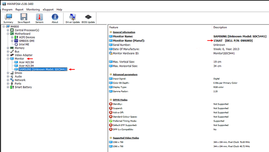Select the Network tree item label
This screenshot has height=152, width=269.
(x=20, y=80)
